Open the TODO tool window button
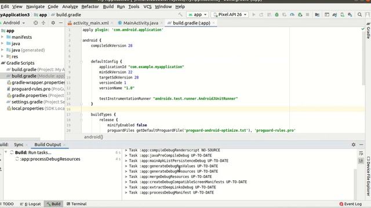The image size is (371, 208). (x=8, y=204)
